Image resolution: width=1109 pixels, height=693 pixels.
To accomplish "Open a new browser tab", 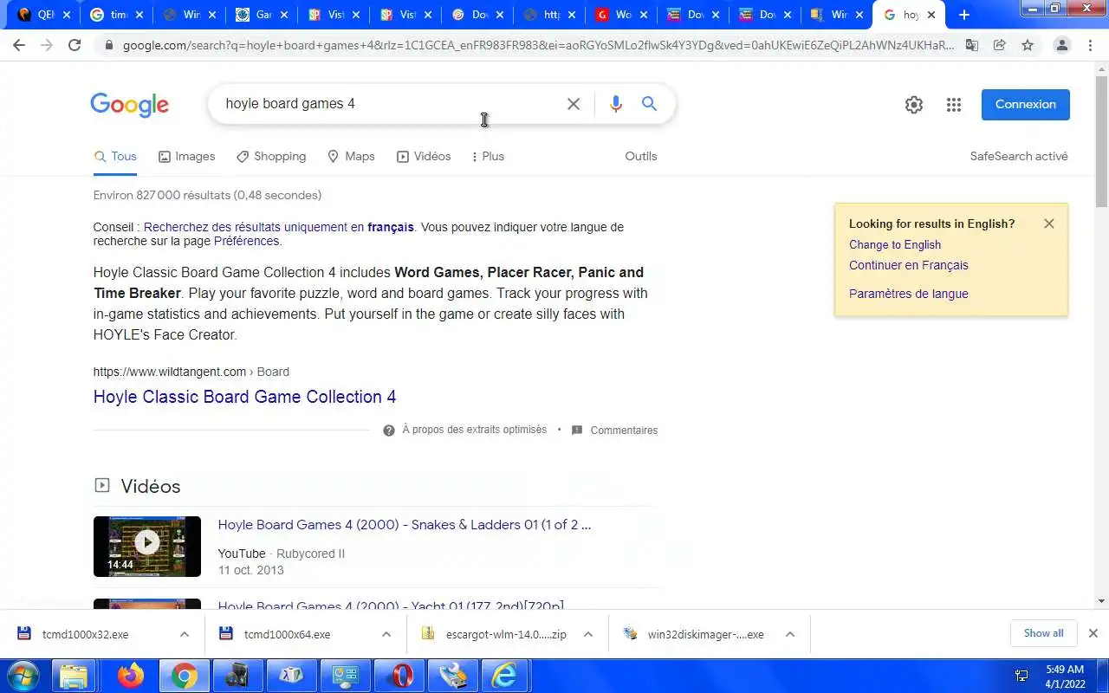I will 964,15.
